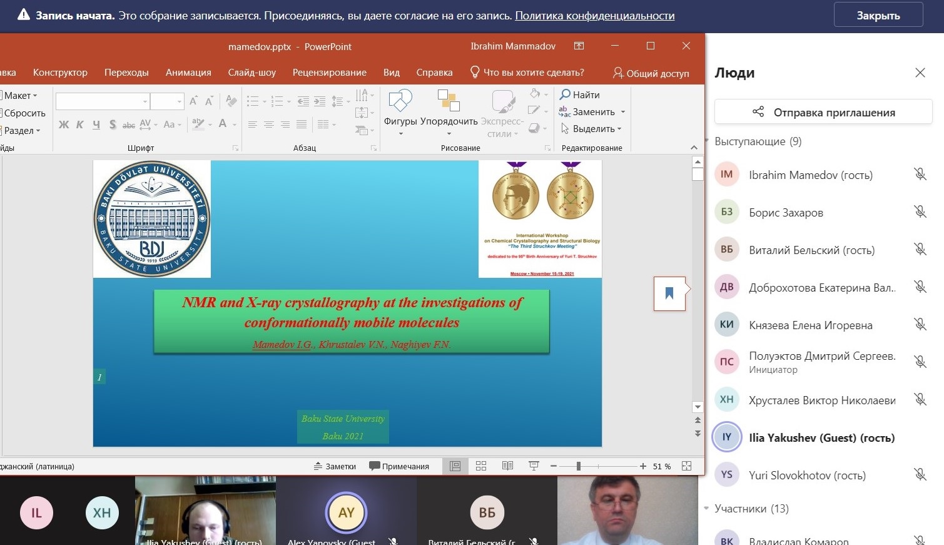This screenshot has height=545, width=944.
Task: Click the Arrange (Упорядочить) icon
Action: [x=449, y=101]
